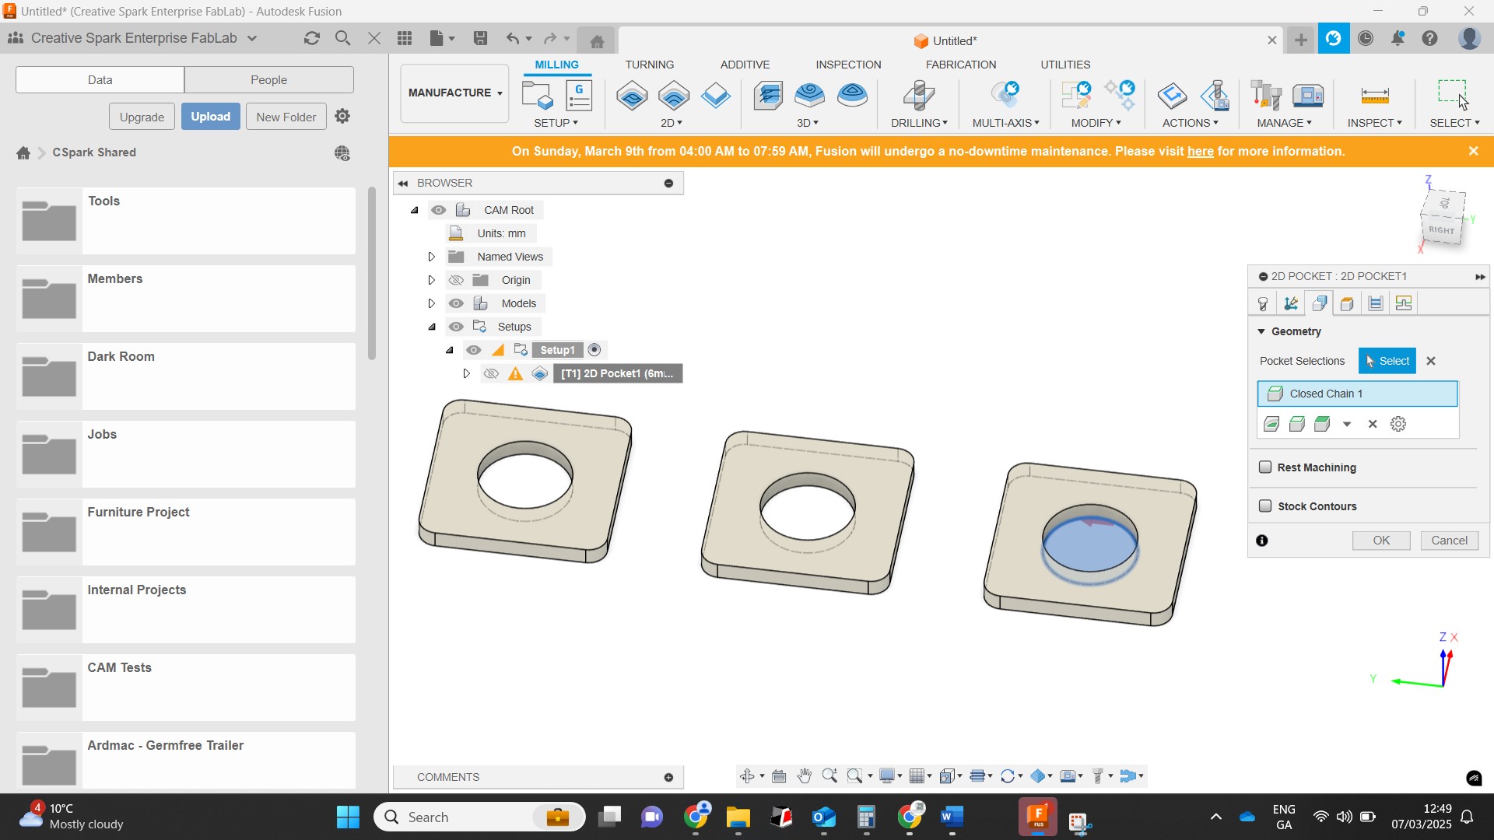Follow the 'here' link in banner
This screenshot has height=840, width=1494.
click(x=1200, y=152)
